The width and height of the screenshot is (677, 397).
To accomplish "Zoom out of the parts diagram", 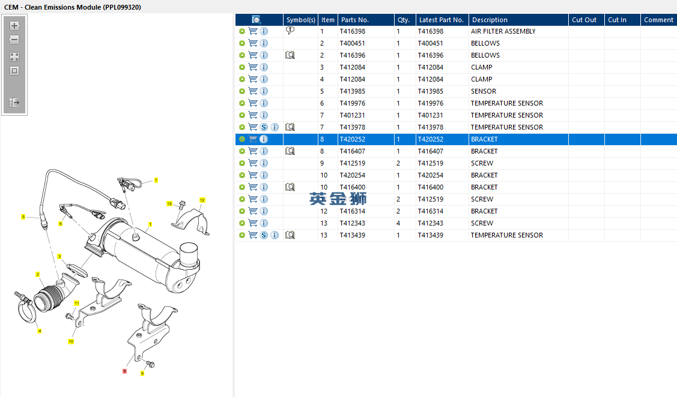I will 14,40.
